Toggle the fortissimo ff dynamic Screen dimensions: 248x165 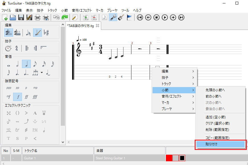click(x=27, y=97)
